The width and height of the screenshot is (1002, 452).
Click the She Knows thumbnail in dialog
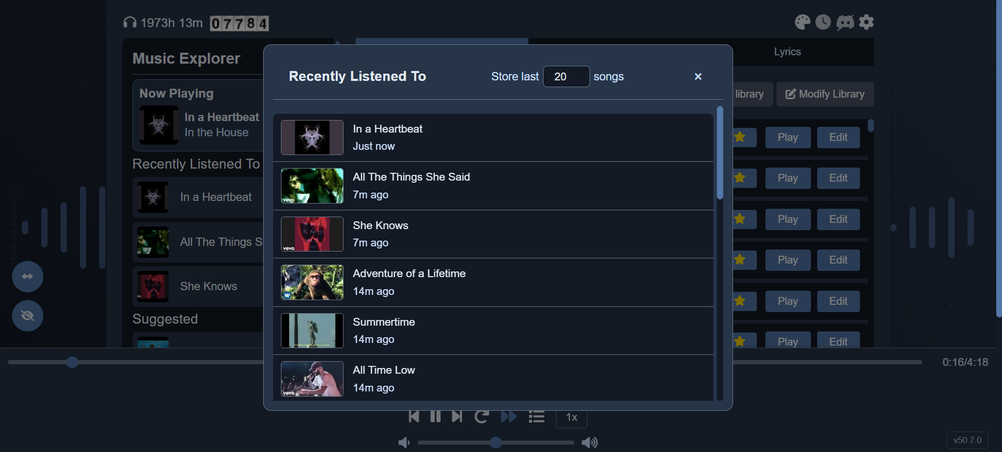tap(312, 234)
